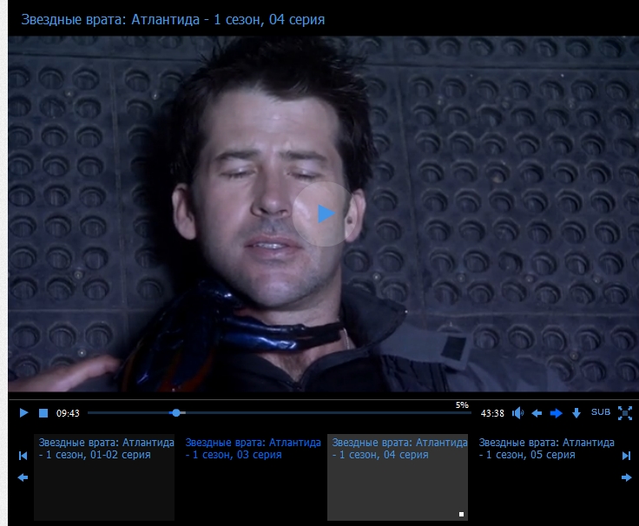Open the playlist item for series 01-02
Image resolution: width=639 pixels, height=526 pixels.
pos(104,477)
